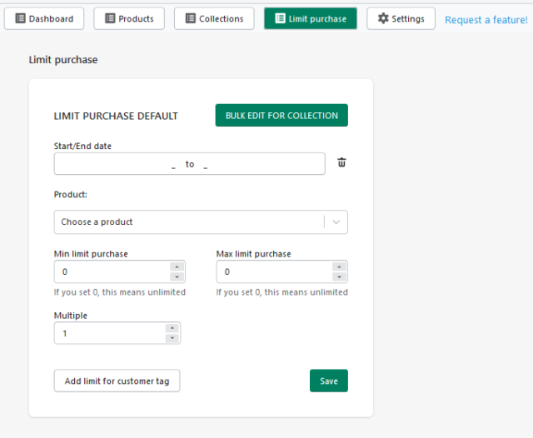Increase the Multiple value with up arrow
The image size is (533, 438).
pyautogui.click(x=172, y=328)
